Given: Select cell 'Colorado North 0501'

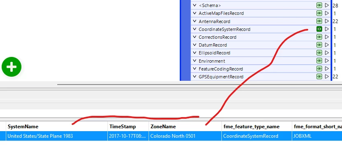Looking at the screenshot, I should pyautogui.click(x=185, y=136).
